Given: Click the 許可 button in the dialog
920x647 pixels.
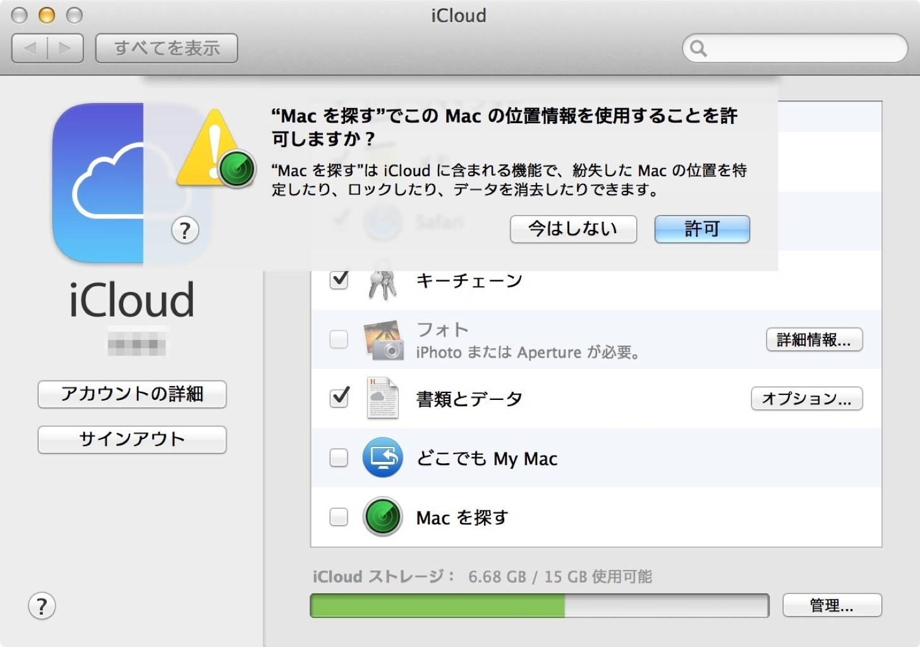Looking at the screenshot, I should pos(702,229).
